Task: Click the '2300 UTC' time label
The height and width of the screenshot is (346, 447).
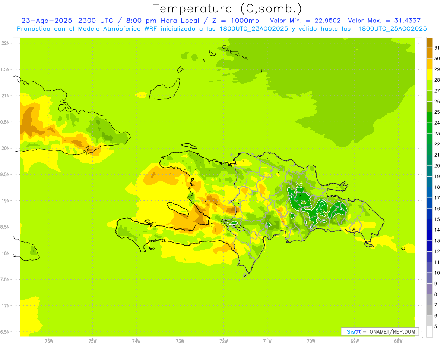Action: 96,21
